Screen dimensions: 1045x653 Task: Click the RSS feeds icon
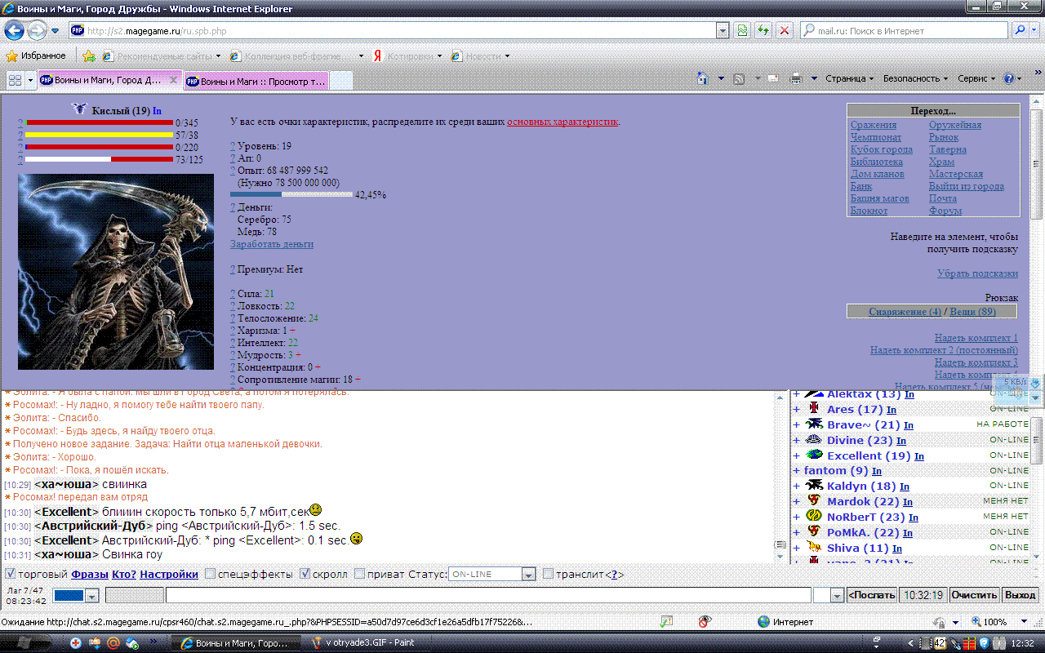(739, 78)
